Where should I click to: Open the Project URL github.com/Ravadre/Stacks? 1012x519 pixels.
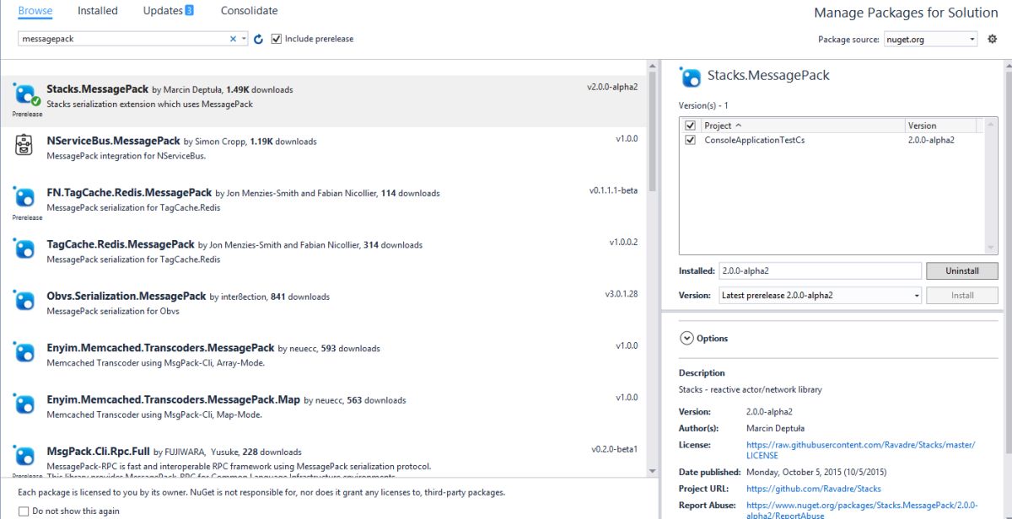[813, 489]
